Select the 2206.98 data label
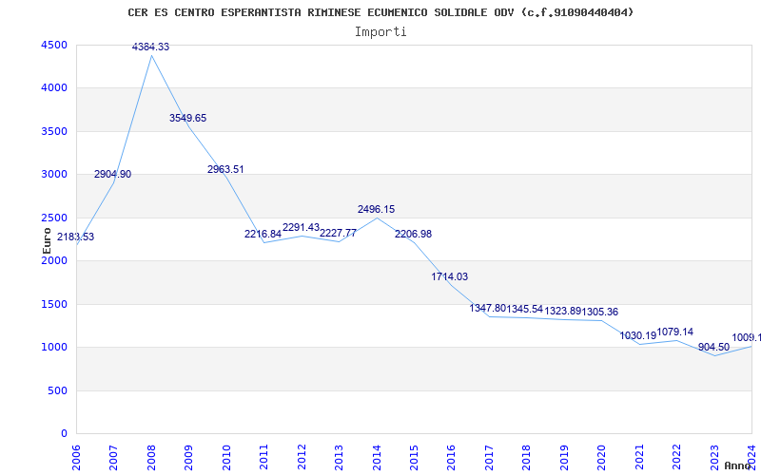Screen dimensions: 761x475 [x=413, y=234]
